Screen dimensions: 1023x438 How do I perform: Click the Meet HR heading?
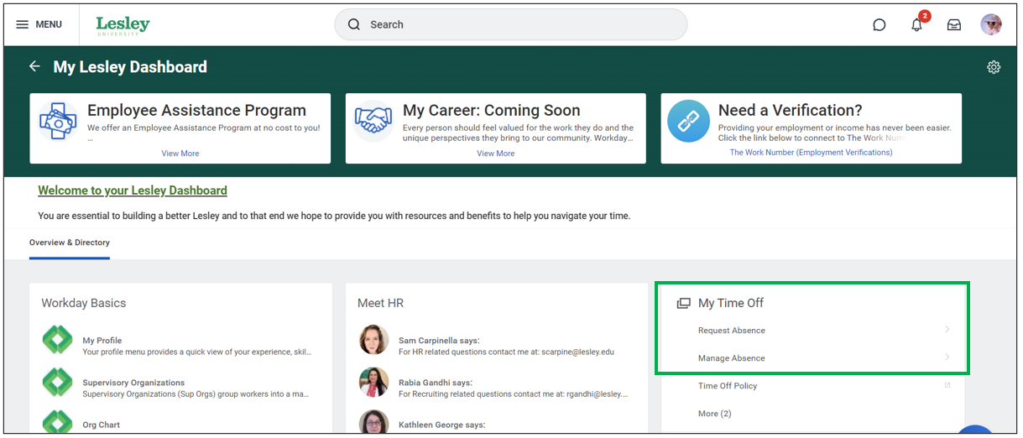click(x=381, y=303)
